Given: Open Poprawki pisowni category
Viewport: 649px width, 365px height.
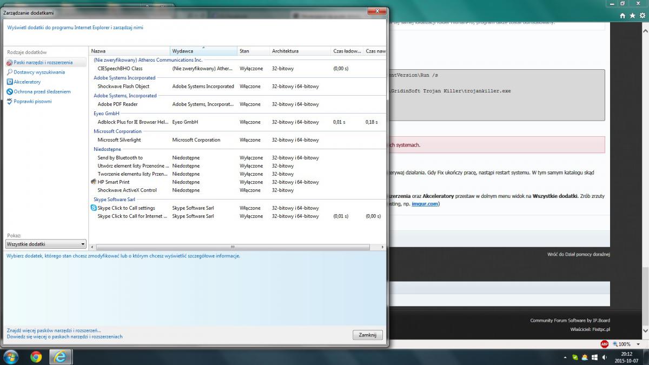Looking at the screenshot, I should 32,101.
